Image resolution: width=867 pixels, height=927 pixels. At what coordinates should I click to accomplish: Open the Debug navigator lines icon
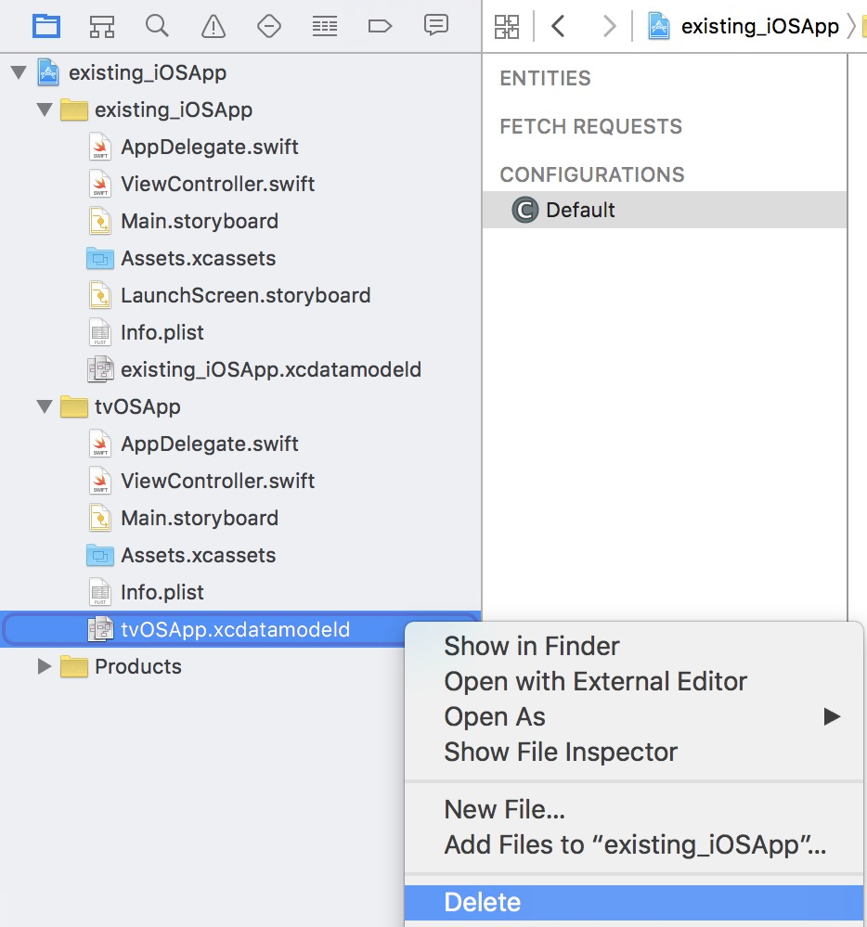pyautogui.click(x=325, y=27)
